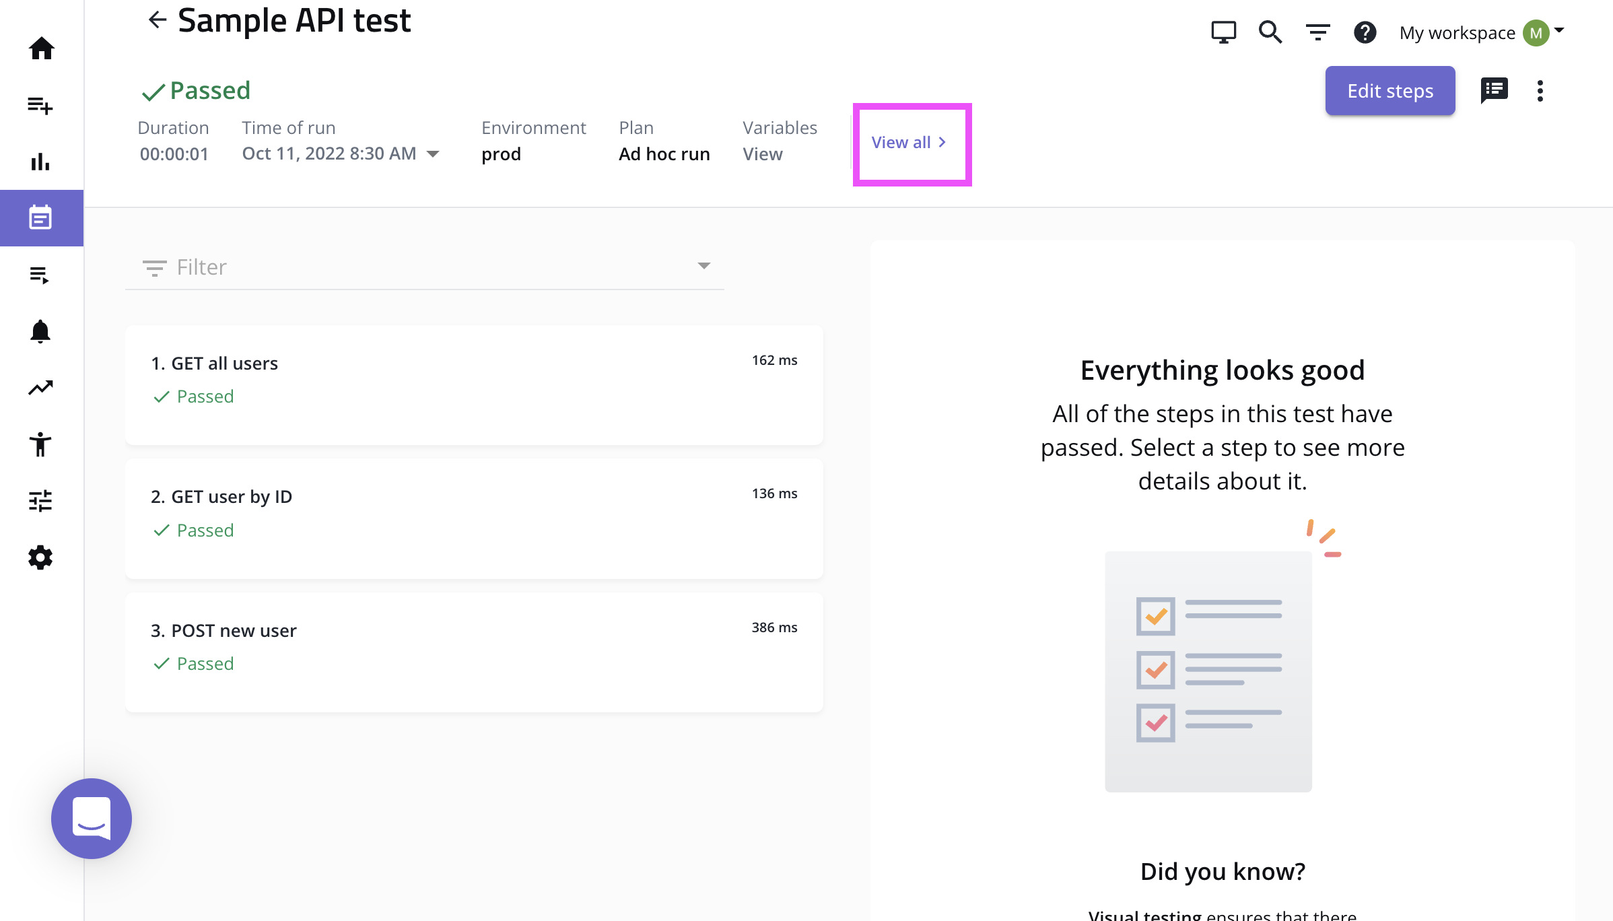Go to the Home sidebar icon
Screen dimensions: 1613x921
(x=41, y=48)
